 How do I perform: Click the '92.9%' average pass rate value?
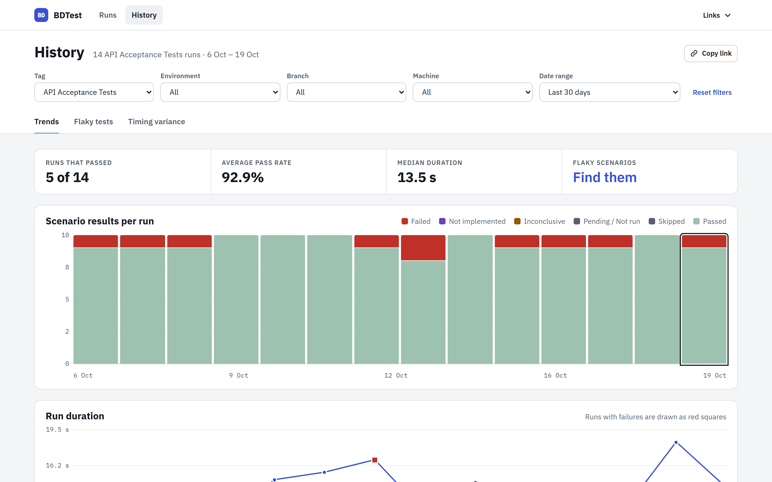pos(243,177)
